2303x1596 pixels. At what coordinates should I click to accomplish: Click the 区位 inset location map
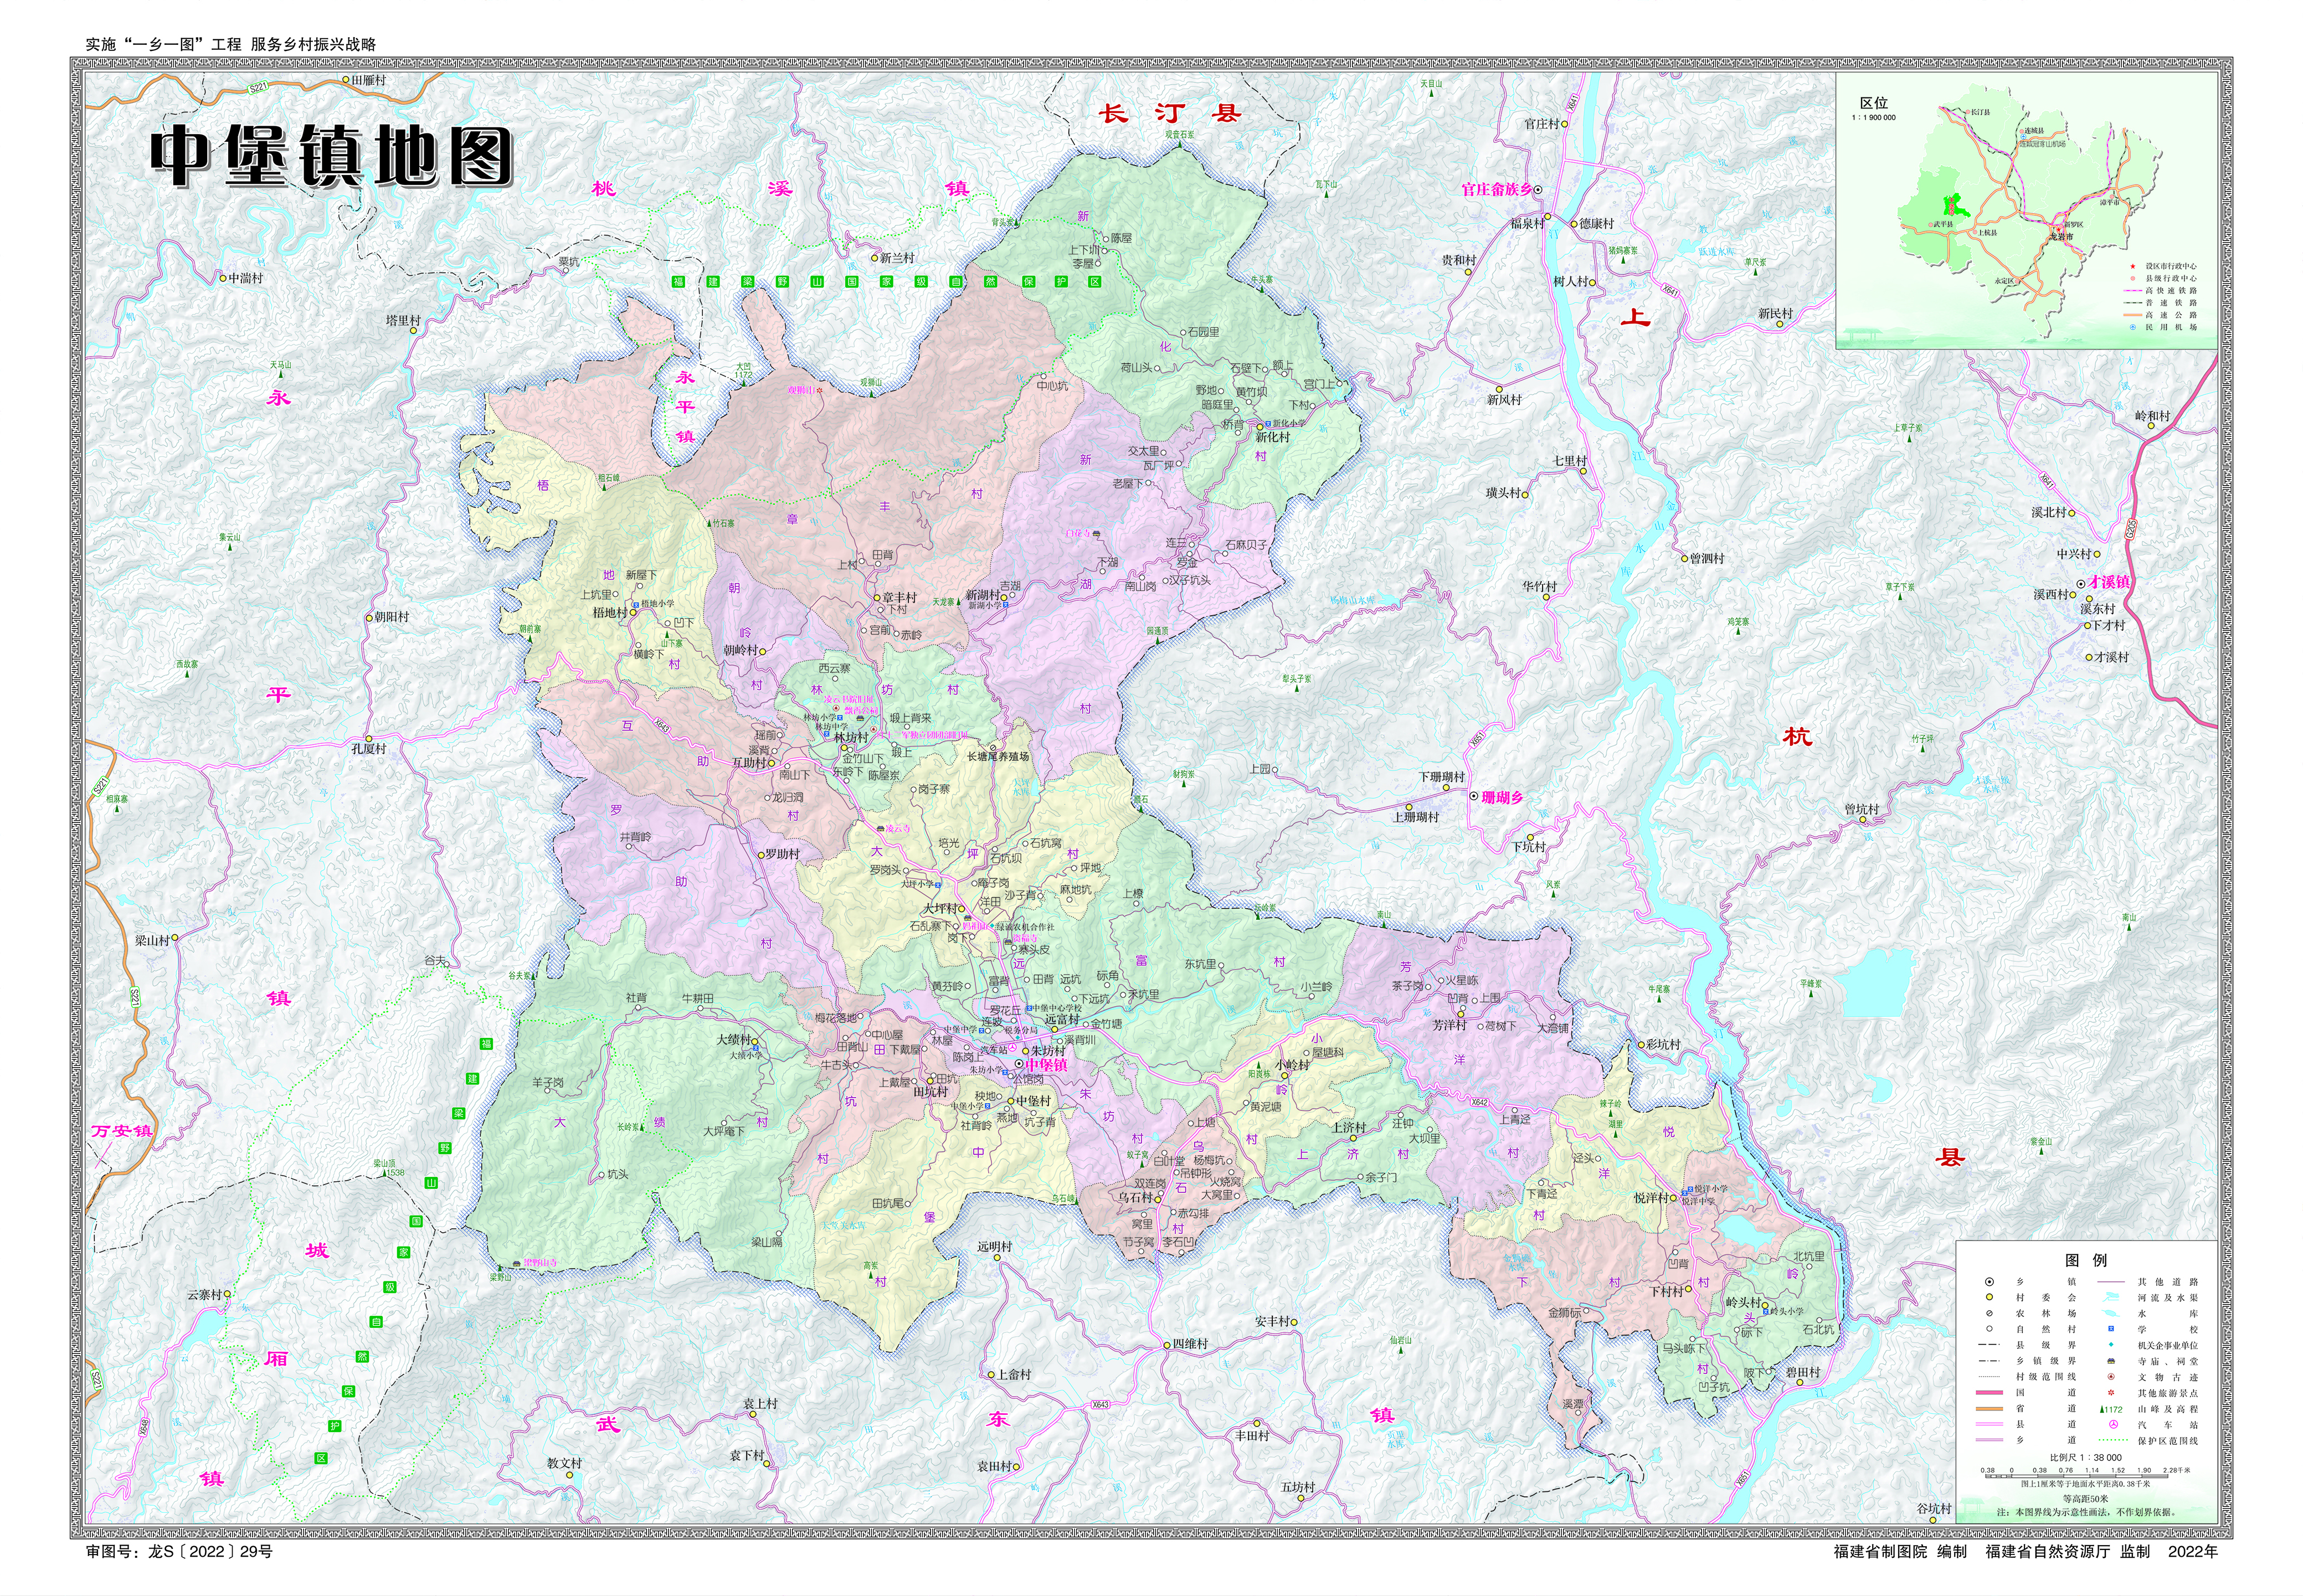[x=2027, y=210]
